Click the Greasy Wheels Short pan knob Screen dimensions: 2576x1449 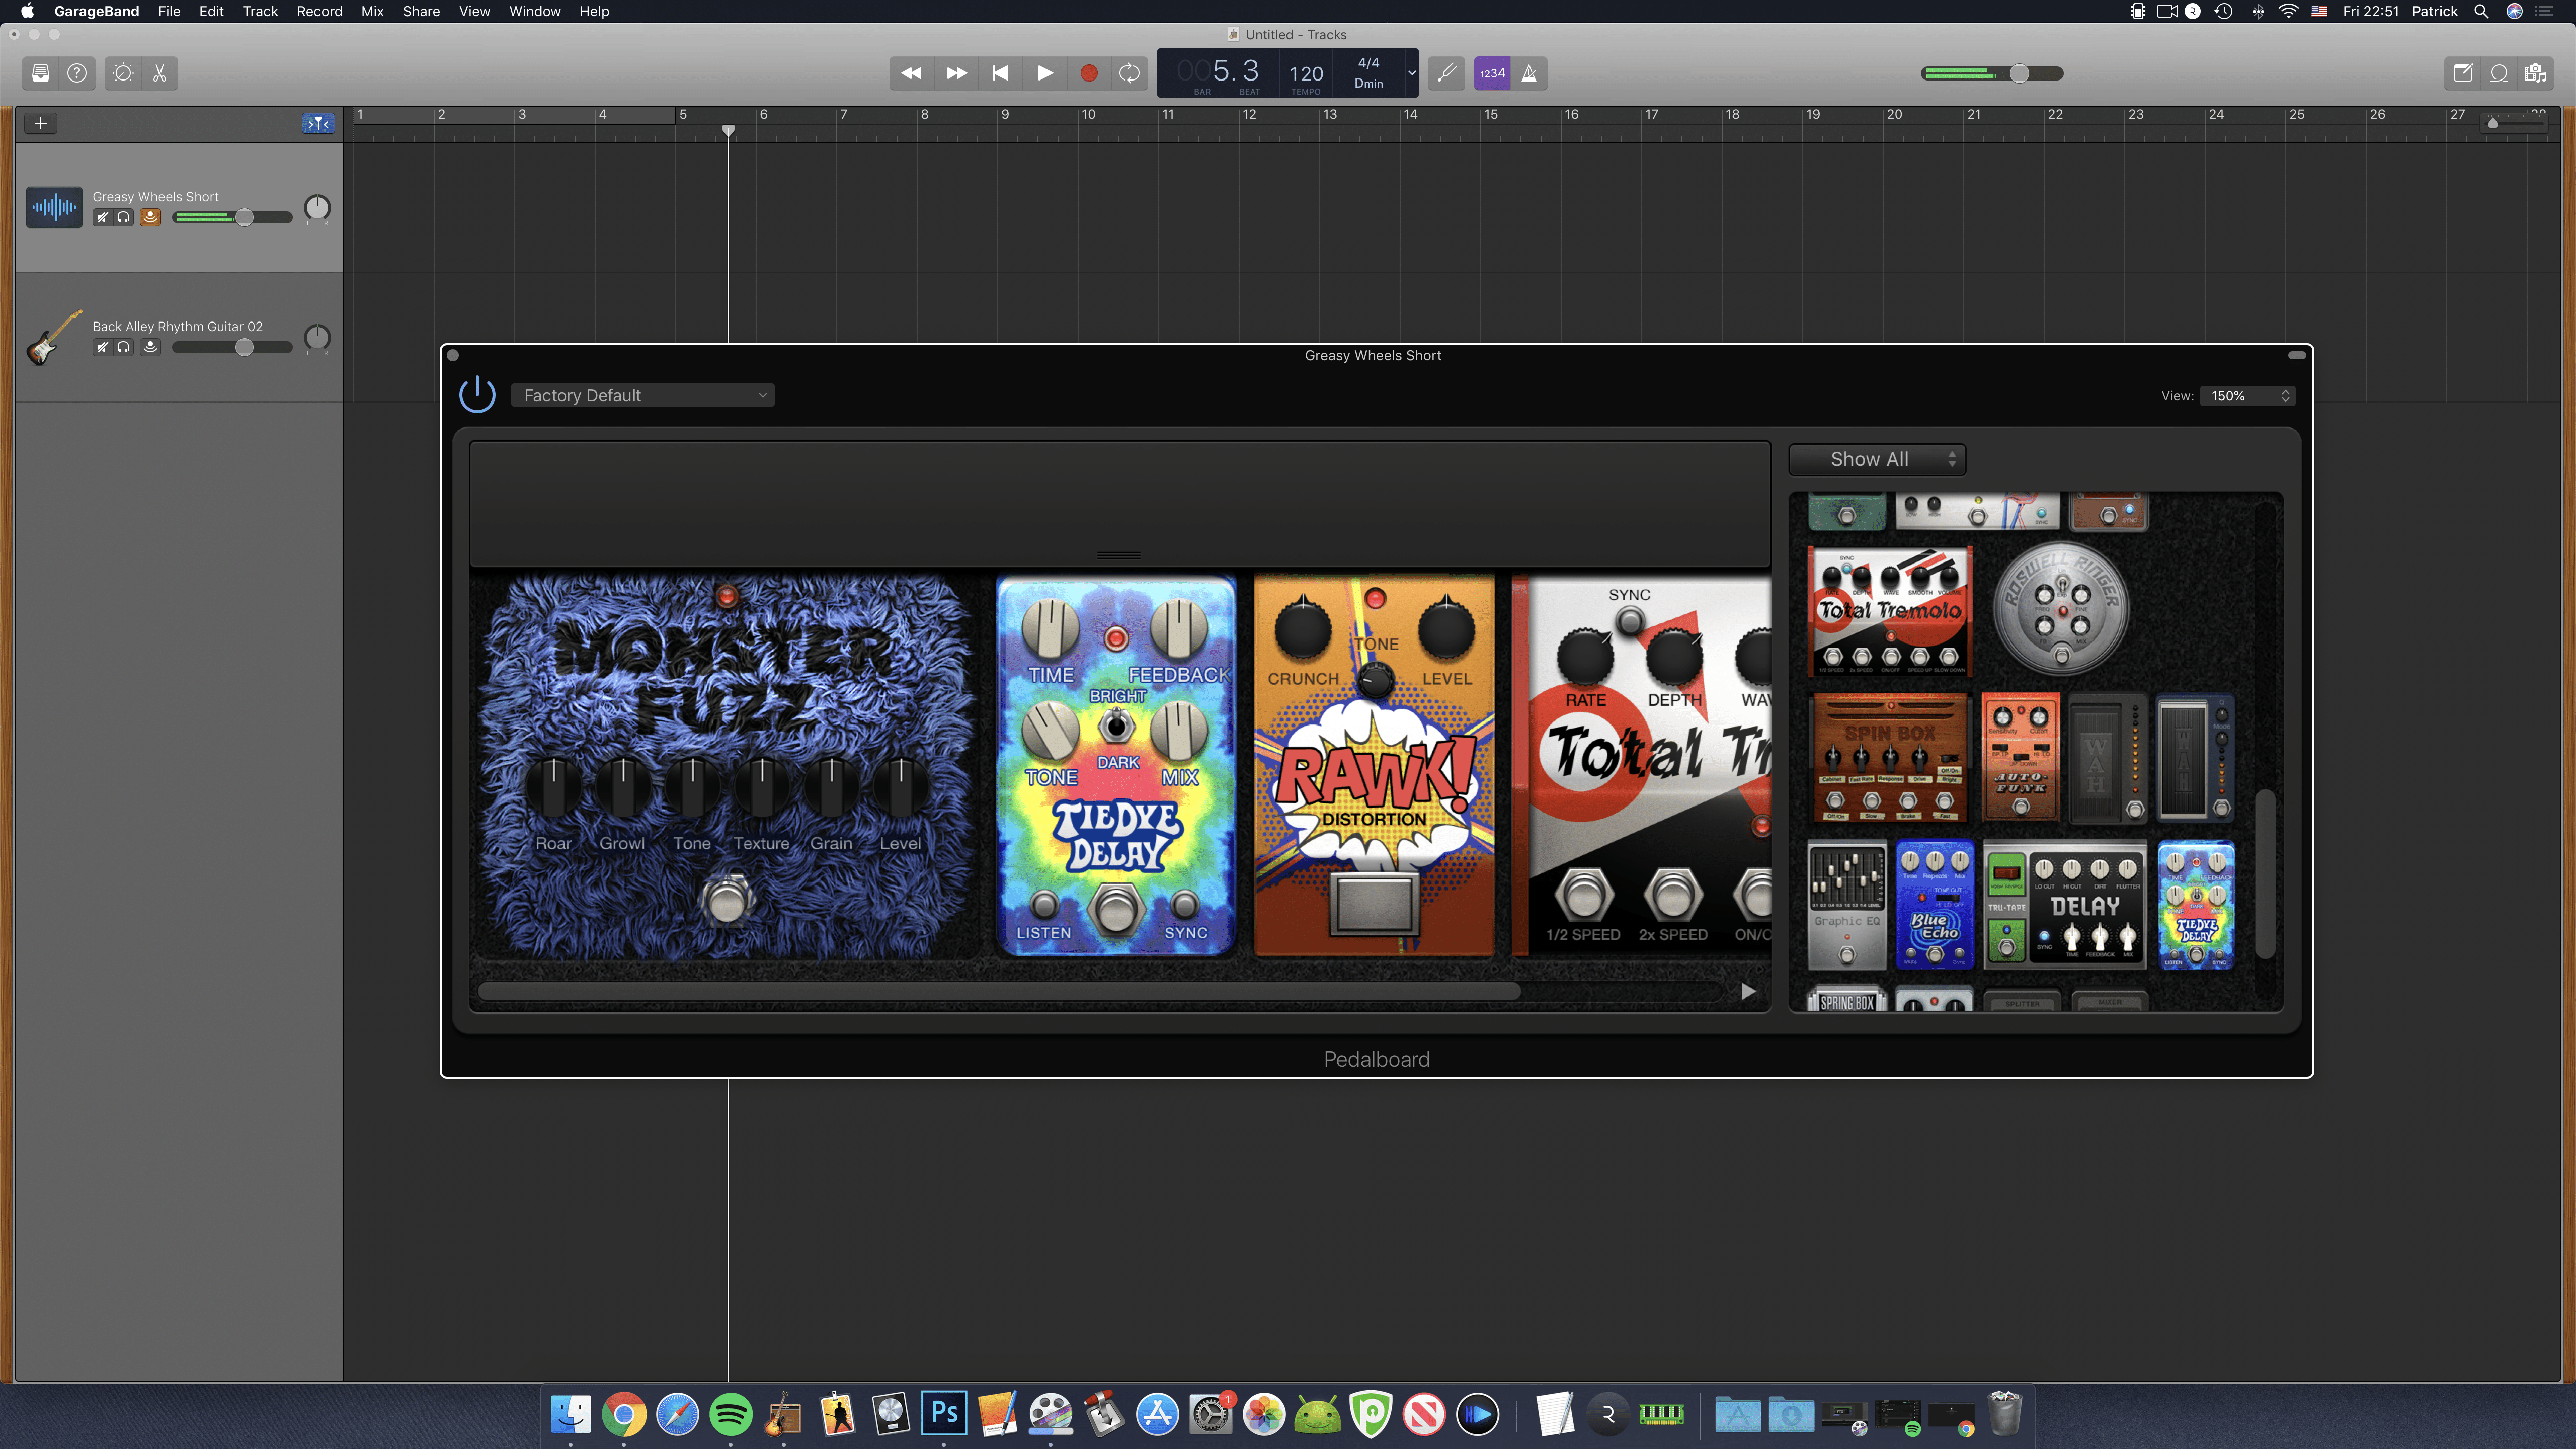coord(317,207)
